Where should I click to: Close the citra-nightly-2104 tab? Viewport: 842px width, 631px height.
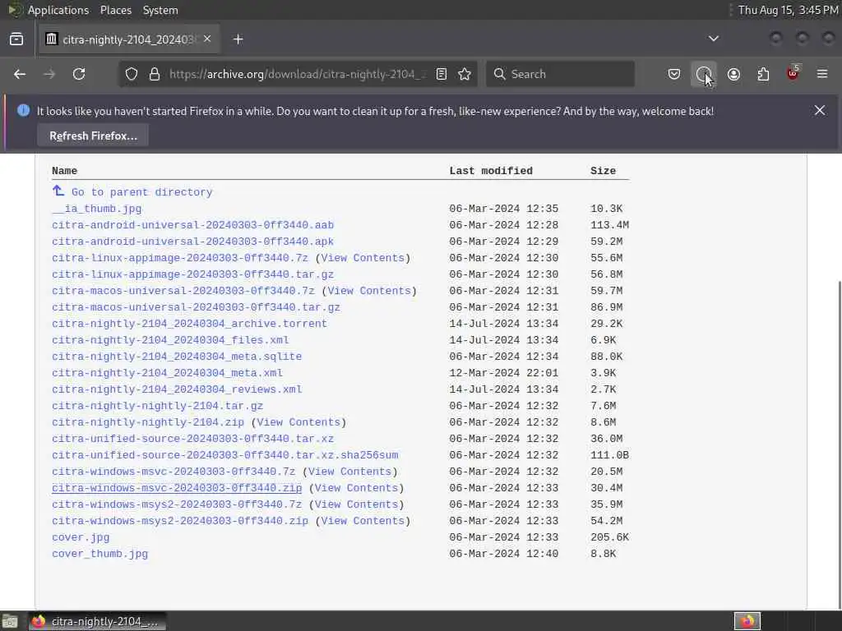point(207,39)
